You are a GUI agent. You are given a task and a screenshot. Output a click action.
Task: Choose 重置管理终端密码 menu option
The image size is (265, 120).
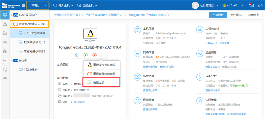[x=104, y=74]
